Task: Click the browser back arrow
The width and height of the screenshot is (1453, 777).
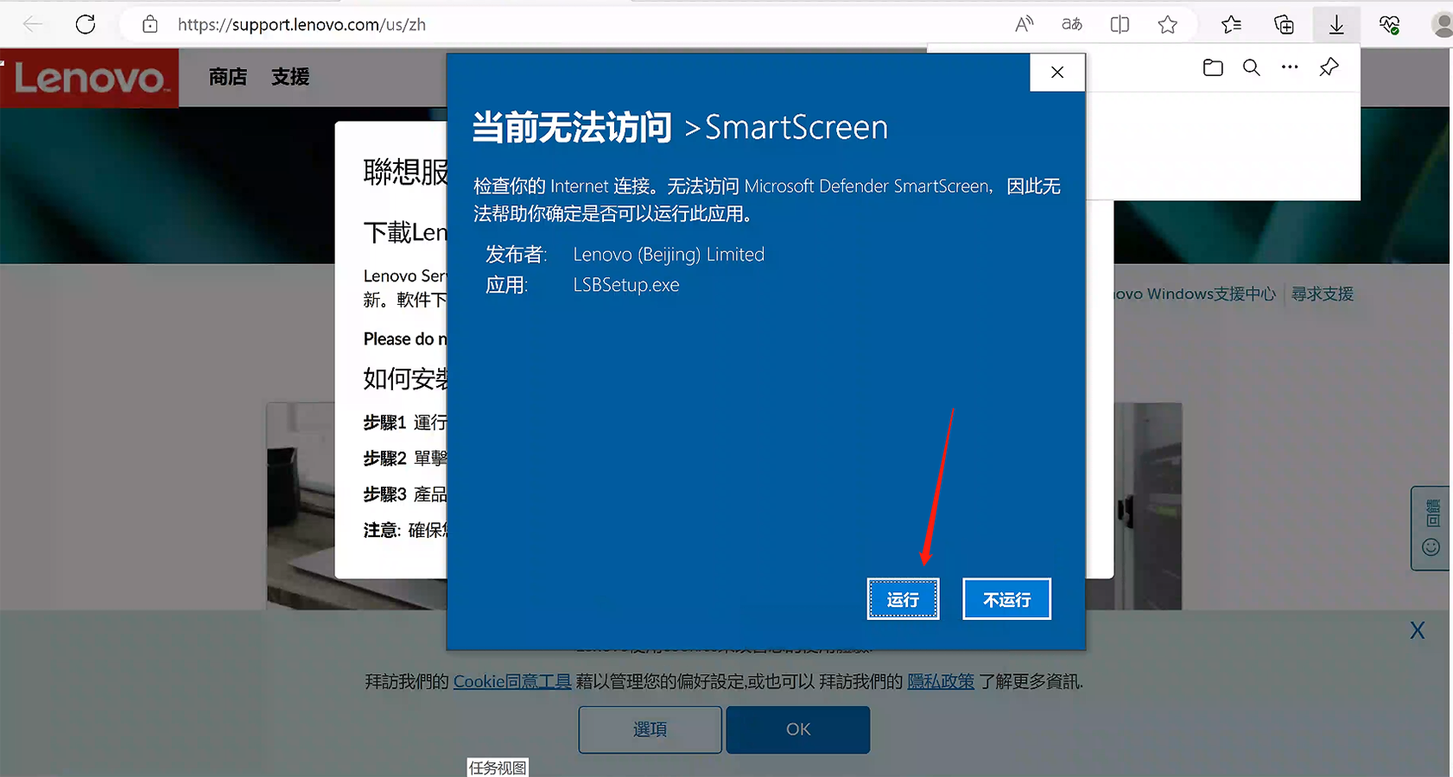Action: 33,24
